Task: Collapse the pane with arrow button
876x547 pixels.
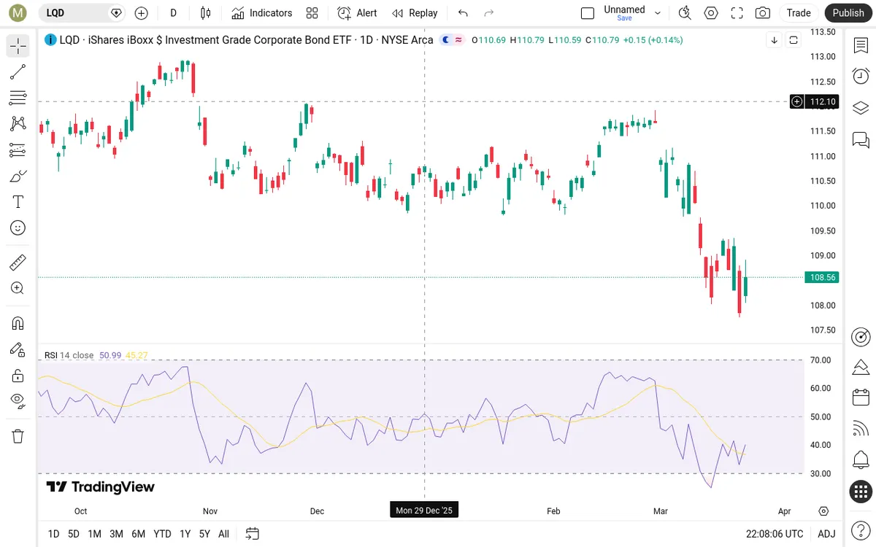Action: tap(775, 41)
